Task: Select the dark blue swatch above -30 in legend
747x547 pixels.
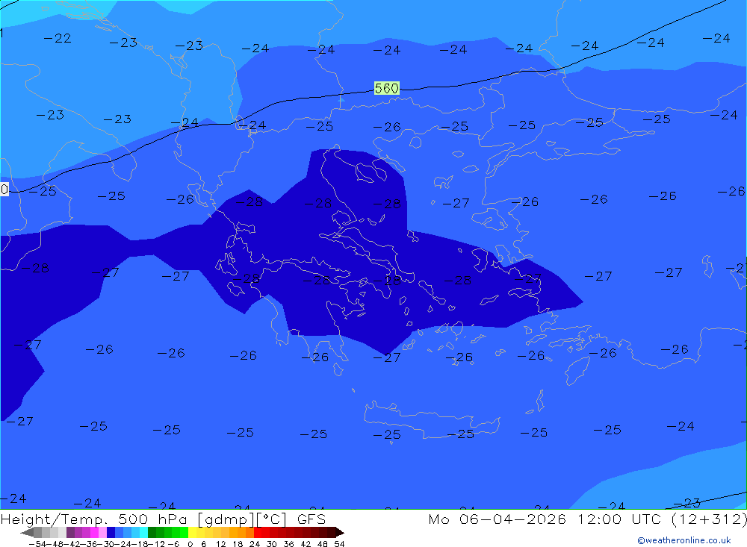Action: (111, 533)
